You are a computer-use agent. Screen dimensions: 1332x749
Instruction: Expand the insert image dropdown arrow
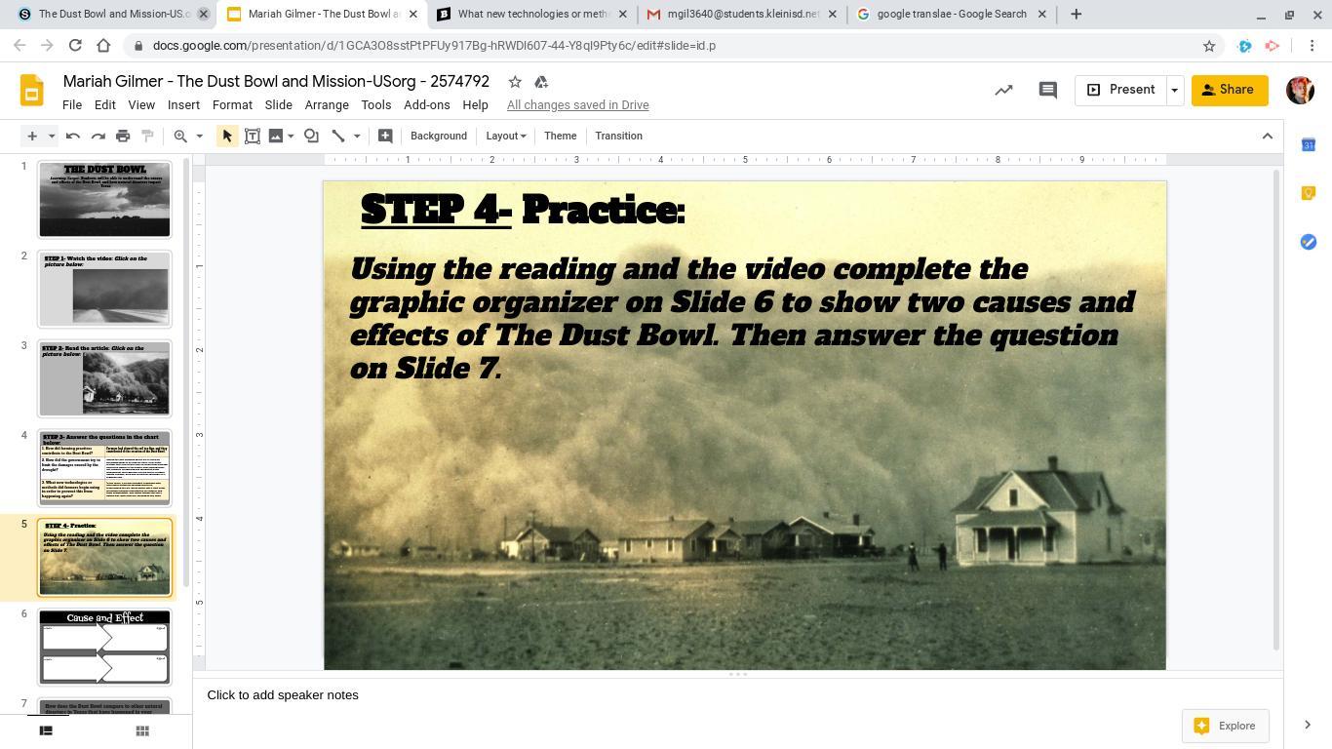point(291,136)
